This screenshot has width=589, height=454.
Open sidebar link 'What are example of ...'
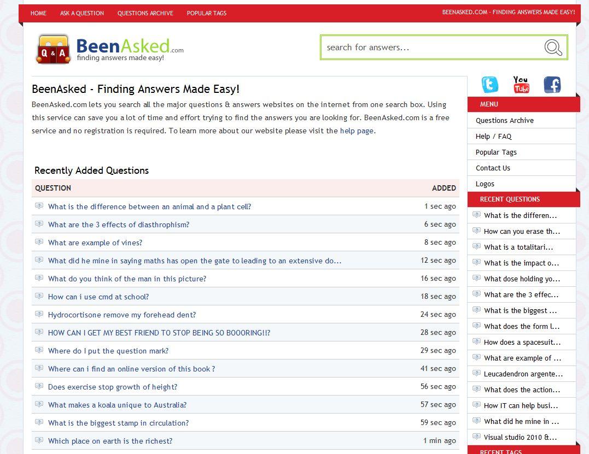click(522, 358)
